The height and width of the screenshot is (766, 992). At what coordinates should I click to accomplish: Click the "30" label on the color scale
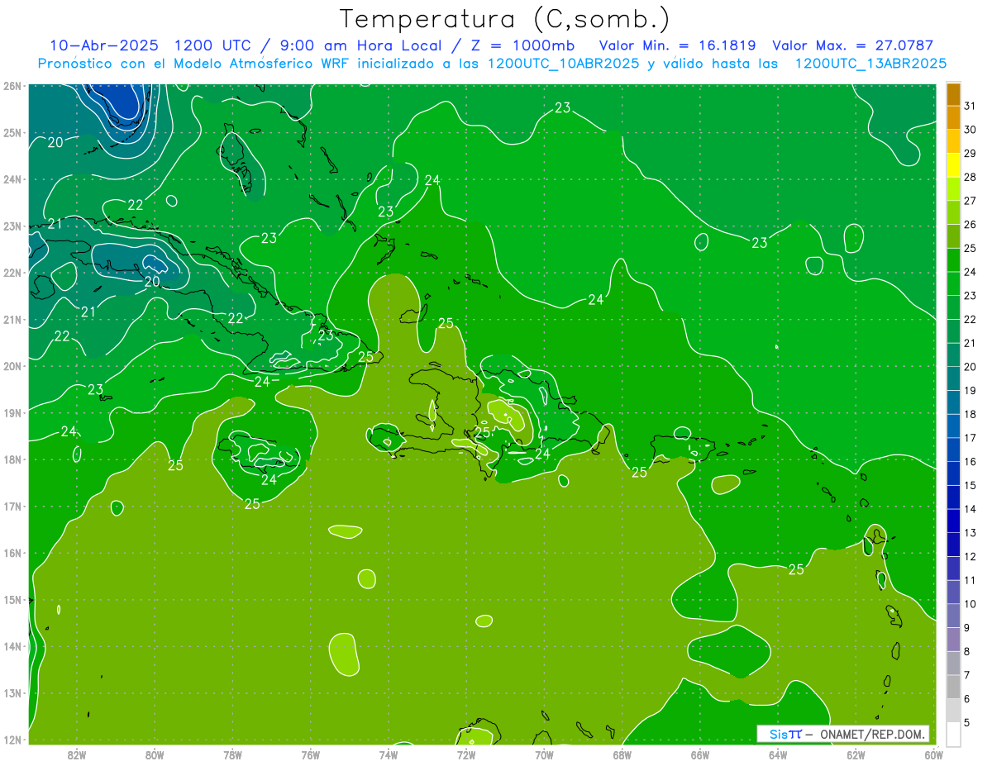[x=971, y=130]
